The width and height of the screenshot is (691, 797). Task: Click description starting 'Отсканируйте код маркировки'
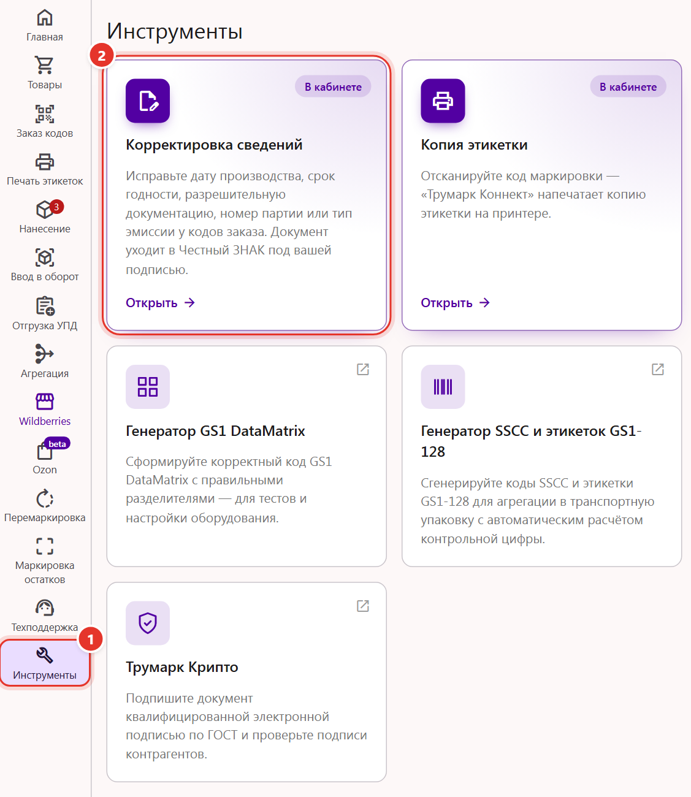coord(533,194)
